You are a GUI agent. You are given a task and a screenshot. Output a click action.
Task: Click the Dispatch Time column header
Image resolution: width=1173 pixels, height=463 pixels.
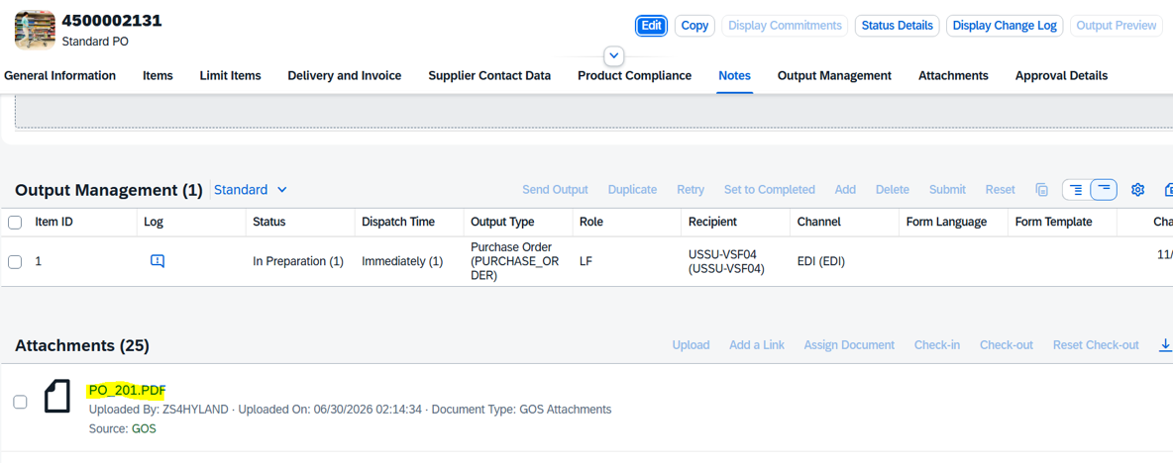pyautogui.click(x=398, y=222)
